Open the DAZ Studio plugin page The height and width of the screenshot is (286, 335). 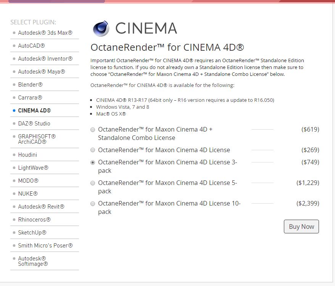[34, 124]
